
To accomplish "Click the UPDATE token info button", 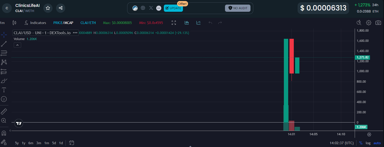I will tap(173, 8).
